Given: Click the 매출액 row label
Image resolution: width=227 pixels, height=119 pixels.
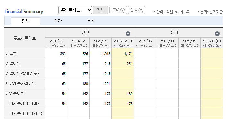Looking at the screenshot, I should point(11,53).
